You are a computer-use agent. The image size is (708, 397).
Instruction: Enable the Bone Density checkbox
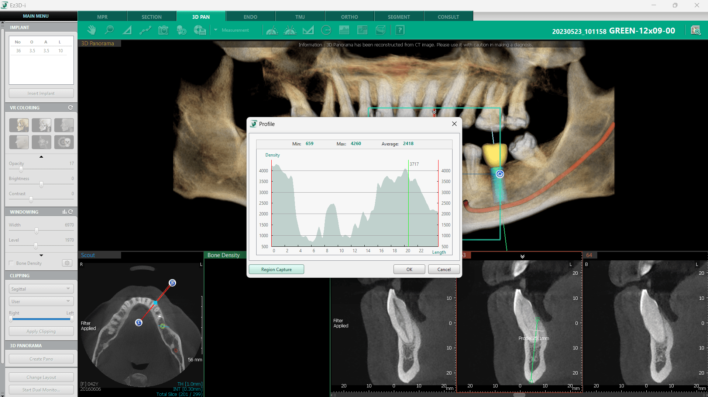click(11, 263)
